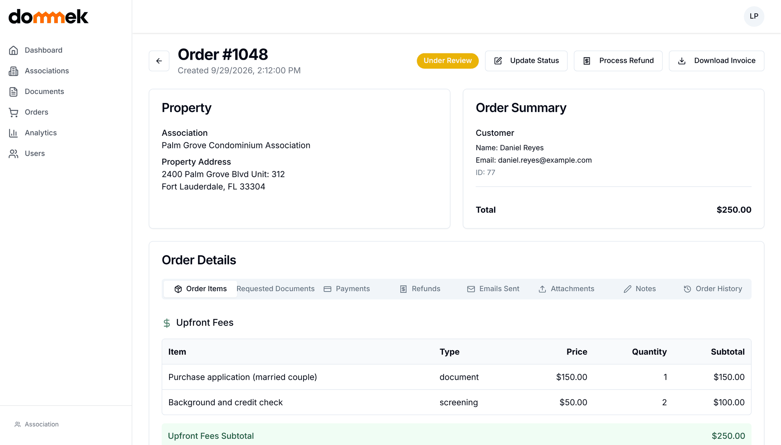The width and height of the screenshot is (781, 445).
Task: Click the dommek logo
Action: coord(48,16)
